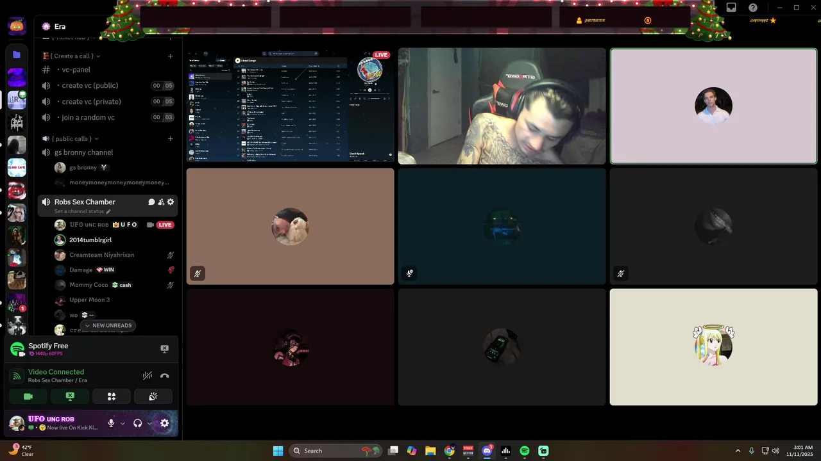This screenshot has width=821, height=461.
Task: Open the pumpkin home icon
Action: 17,26
